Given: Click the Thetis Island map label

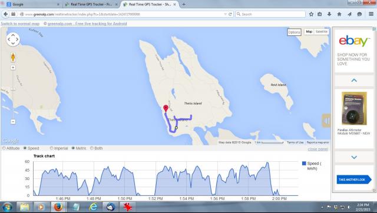Looking at the screenshot, I should [193, 103].
